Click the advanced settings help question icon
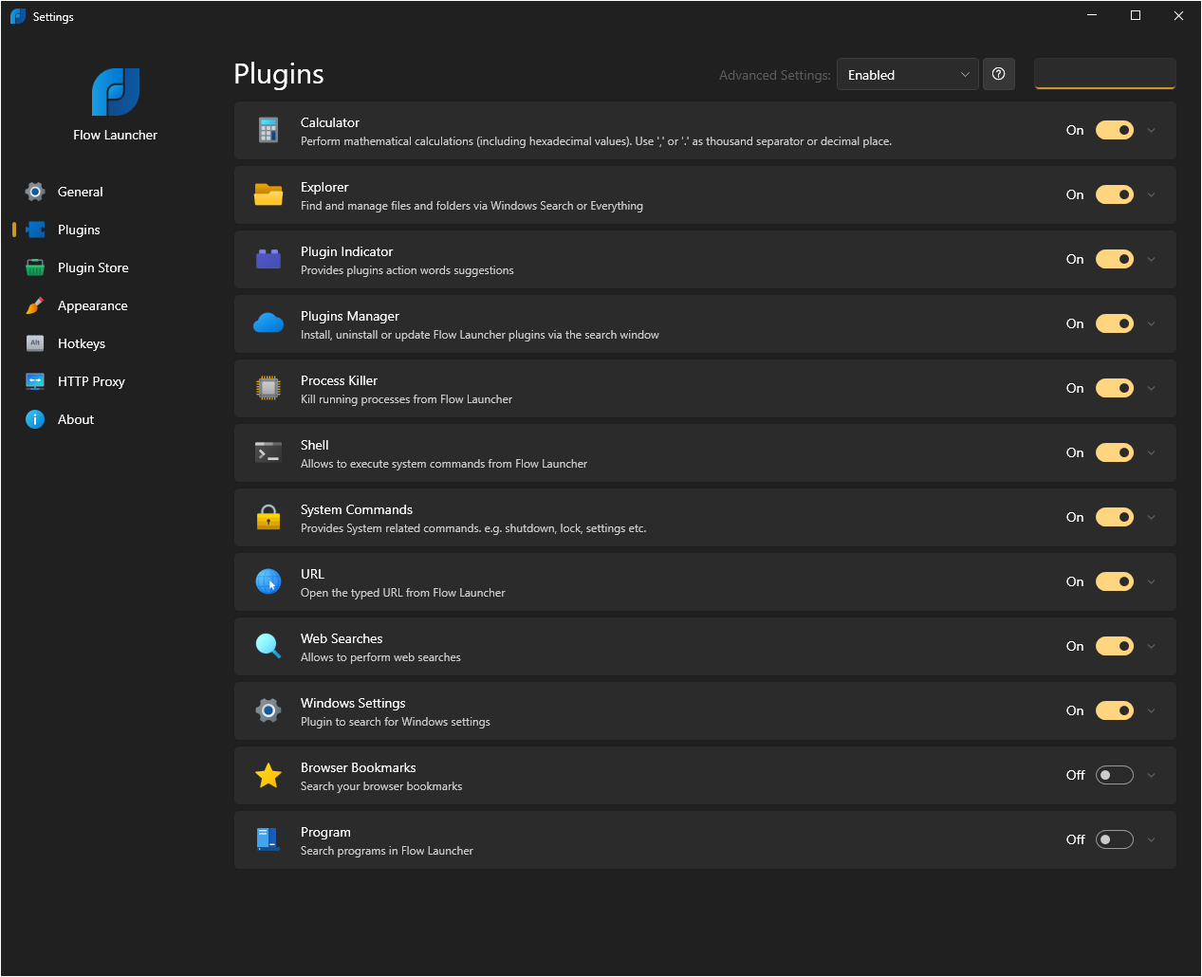Screen dimensions: 1202x977 tap(999, 74)
